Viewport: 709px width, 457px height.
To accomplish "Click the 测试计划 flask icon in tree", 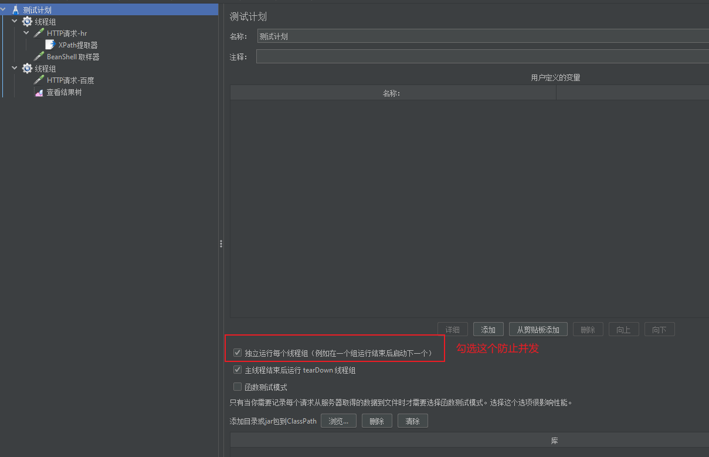I will tap(16, 10).
